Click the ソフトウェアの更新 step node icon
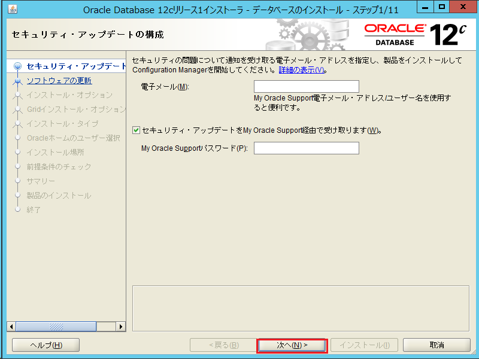This screenshot has width=479, height=359. point(18,81)
